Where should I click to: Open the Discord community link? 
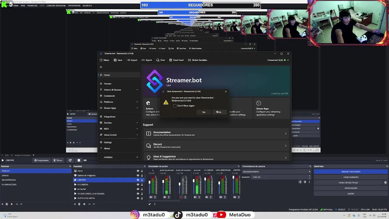[x=216, y=146]
